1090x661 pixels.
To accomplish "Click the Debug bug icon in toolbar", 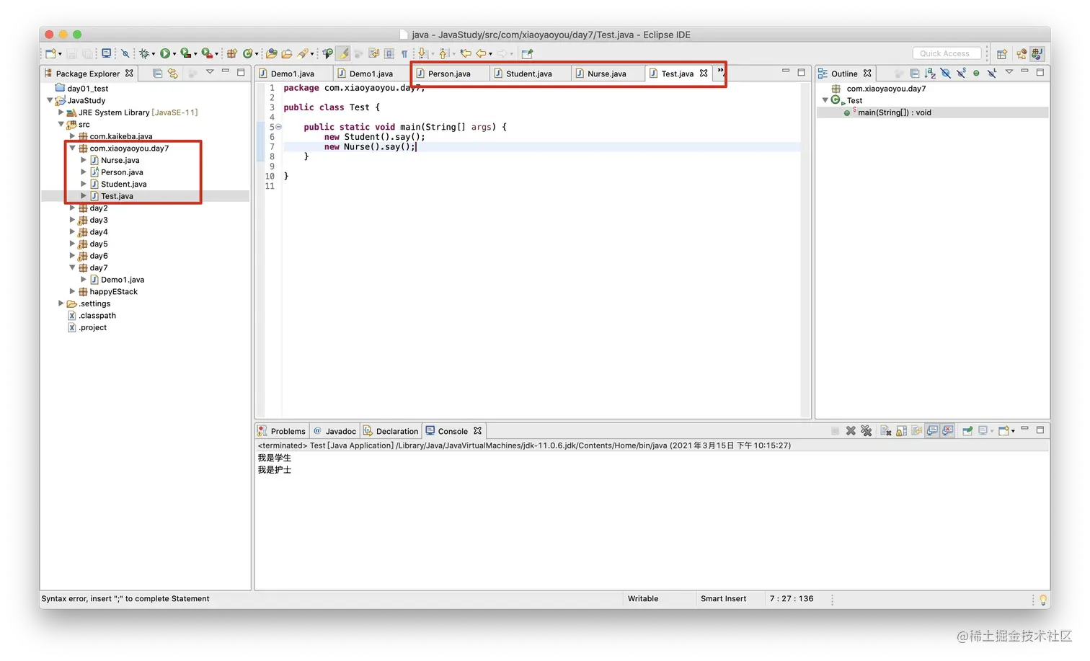I will click(x=144, y=53).
